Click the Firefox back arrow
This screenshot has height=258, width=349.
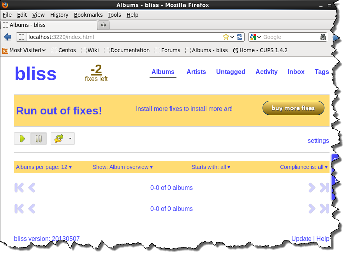click(7, 37)
